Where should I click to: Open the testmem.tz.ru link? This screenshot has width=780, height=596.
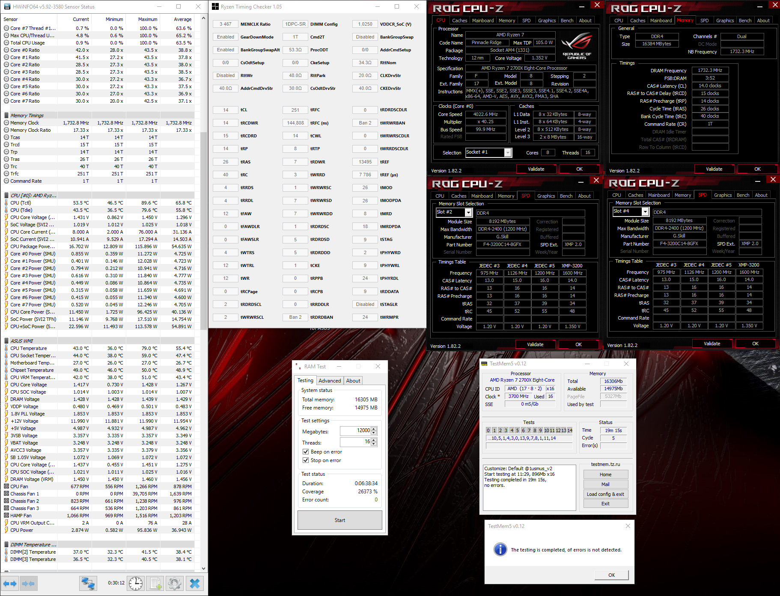click(605, 464)
